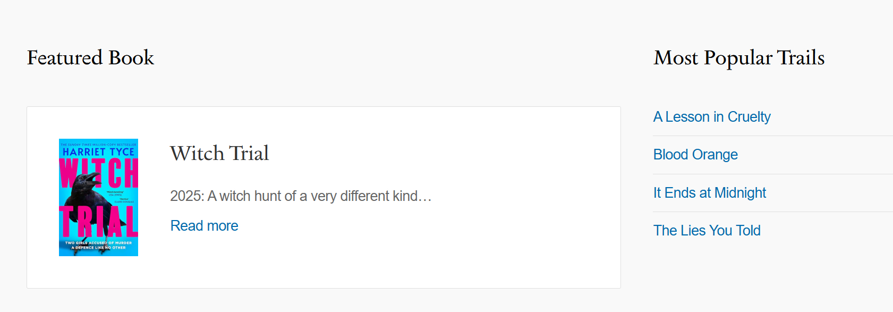
Task: Click the Most Popular Trails heading
Action: (738, 58)
